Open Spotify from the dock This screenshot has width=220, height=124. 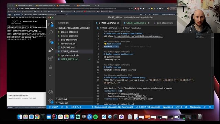tap(96, 117)
